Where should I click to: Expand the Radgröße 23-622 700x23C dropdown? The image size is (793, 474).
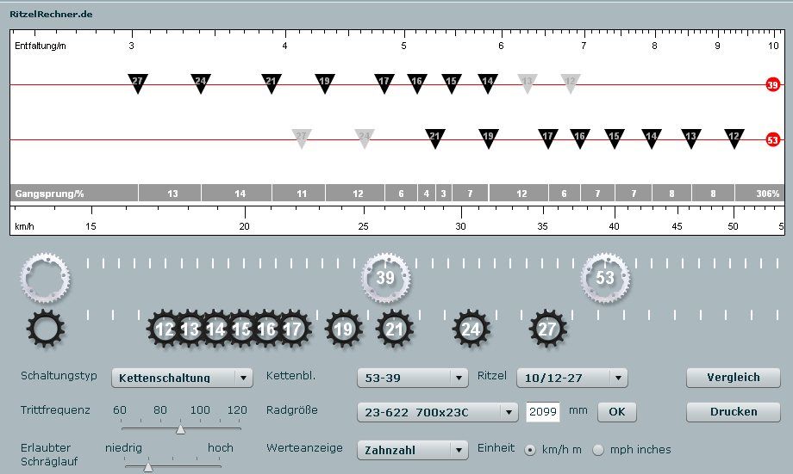point(437,412)
